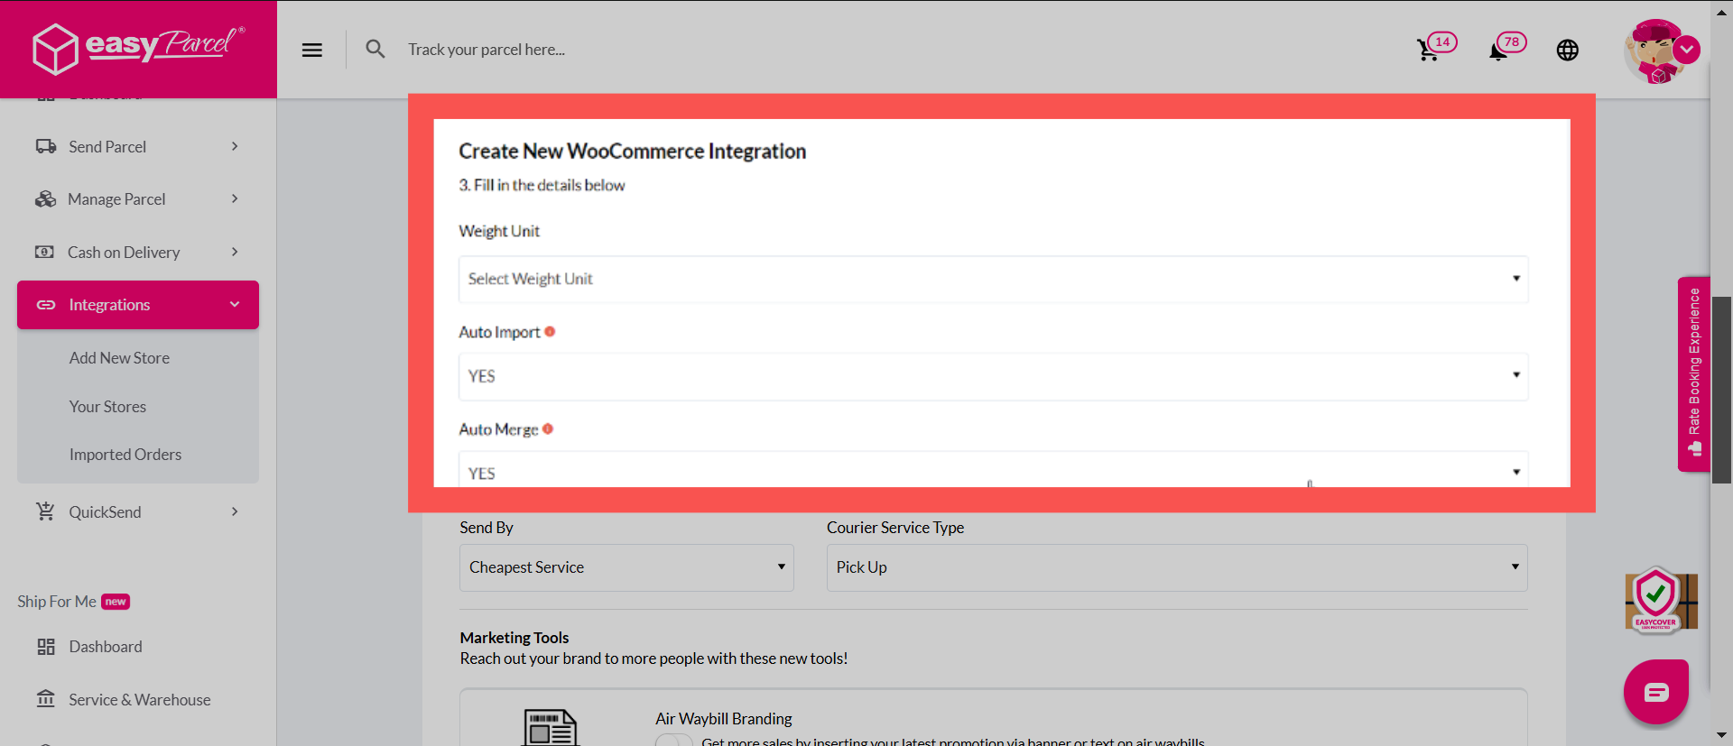Click the Auto Merge info icon
The image size is (1733, 746).
point(548,428)
